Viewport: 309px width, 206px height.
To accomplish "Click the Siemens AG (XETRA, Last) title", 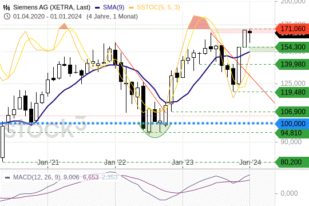I will coord(51,7).
